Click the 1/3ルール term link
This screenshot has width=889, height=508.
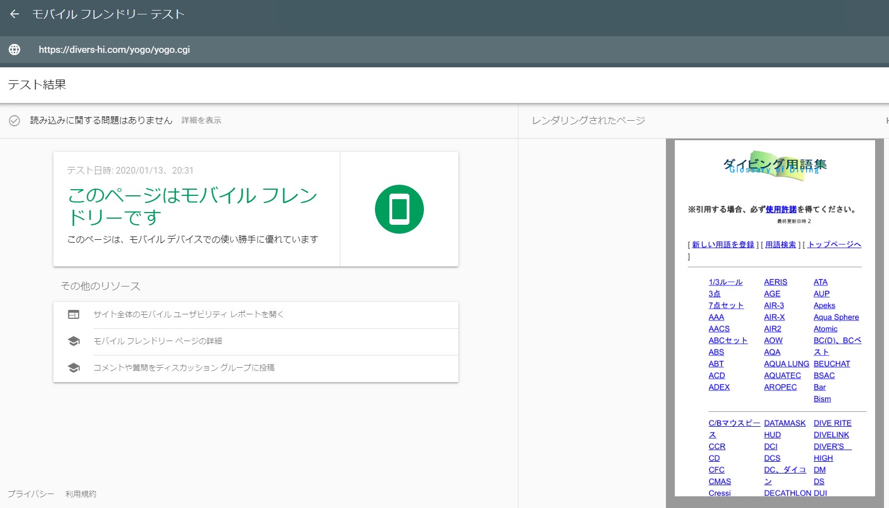tap(725, 282)
